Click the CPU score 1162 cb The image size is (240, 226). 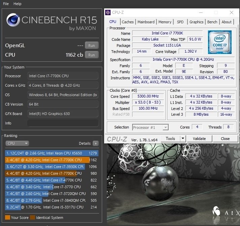[x=74, y=55]
